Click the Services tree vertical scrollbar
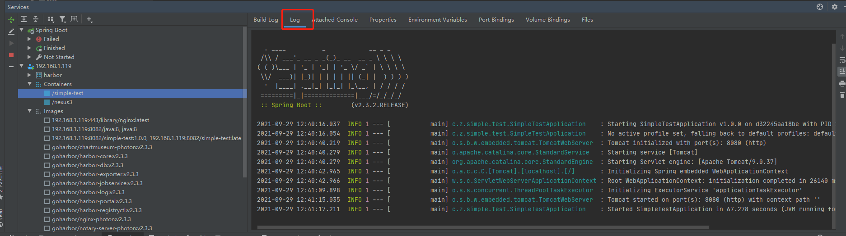 (245, 101)
